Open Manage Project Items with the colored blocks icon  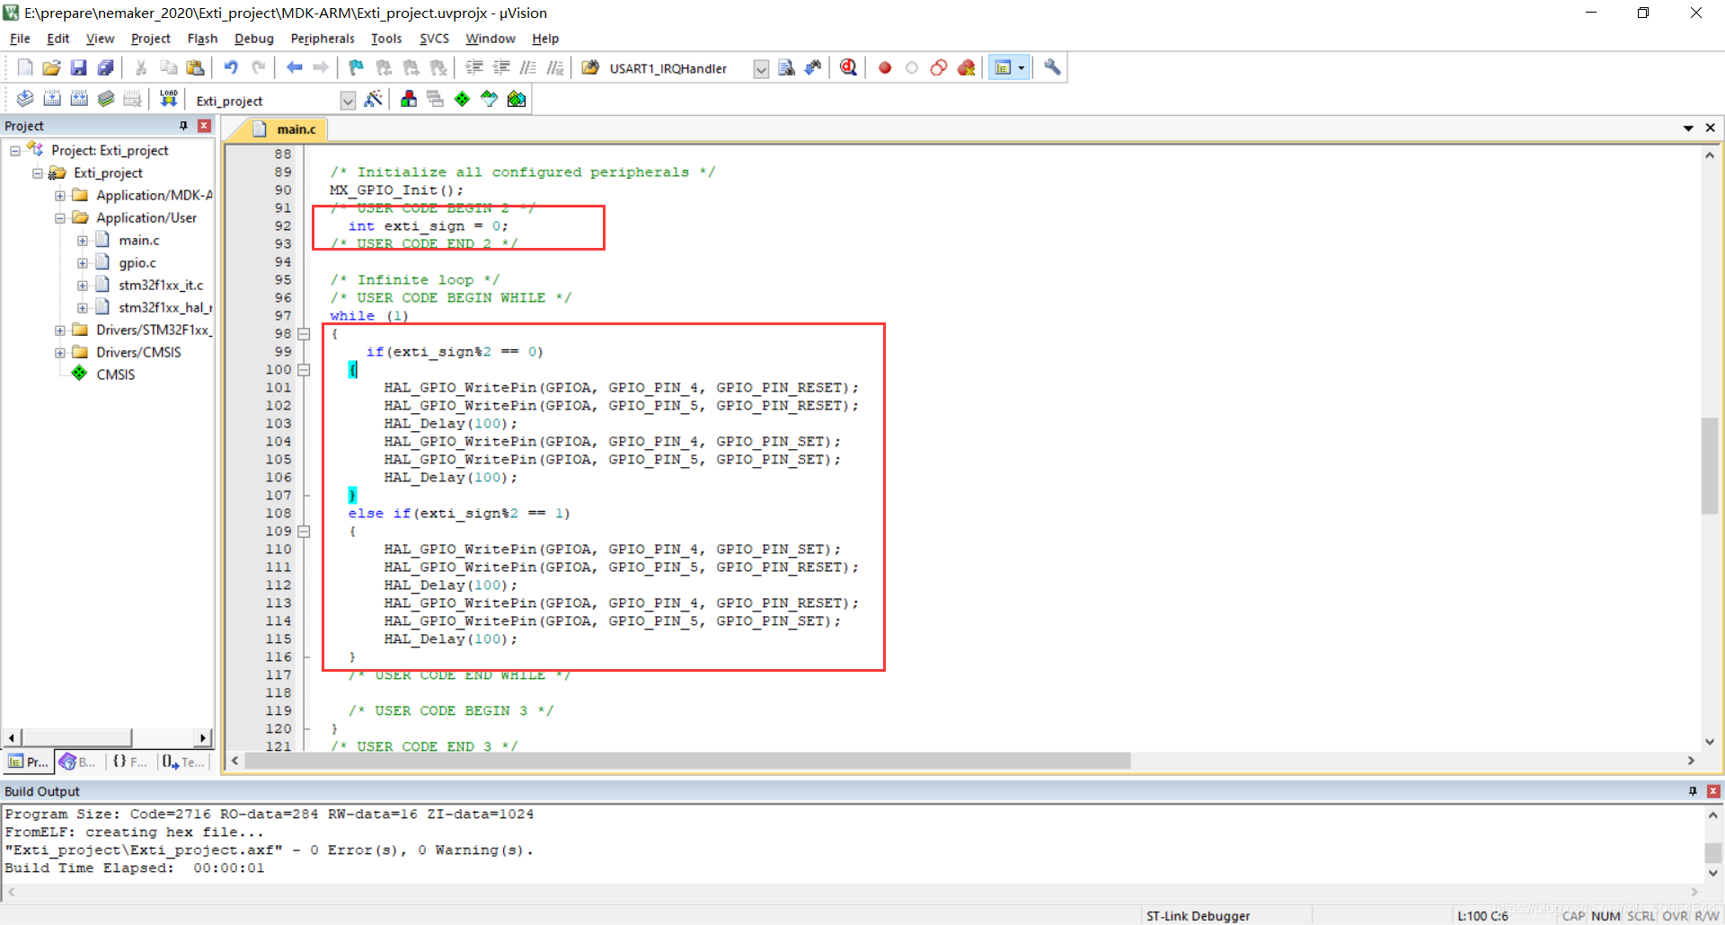pyautogui.click(x=409, y=99)
